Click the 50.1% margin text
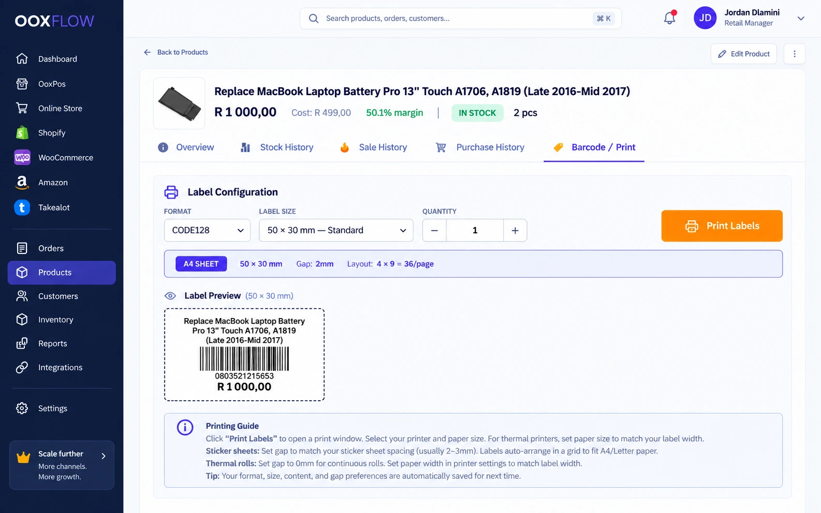Image resolution: width=821 pixels, height=513 pixels. [394, 113]
